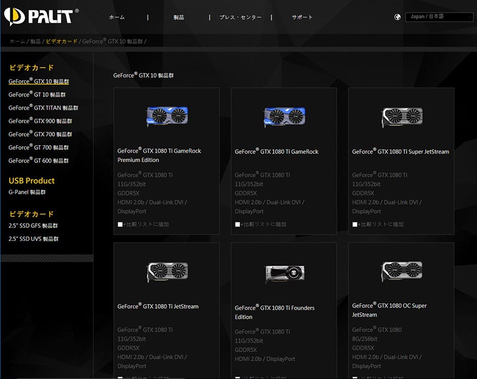Open the Japan / 日本語 region dropdown
Viewport: 477px width, 379px height.
click(439, 17)
